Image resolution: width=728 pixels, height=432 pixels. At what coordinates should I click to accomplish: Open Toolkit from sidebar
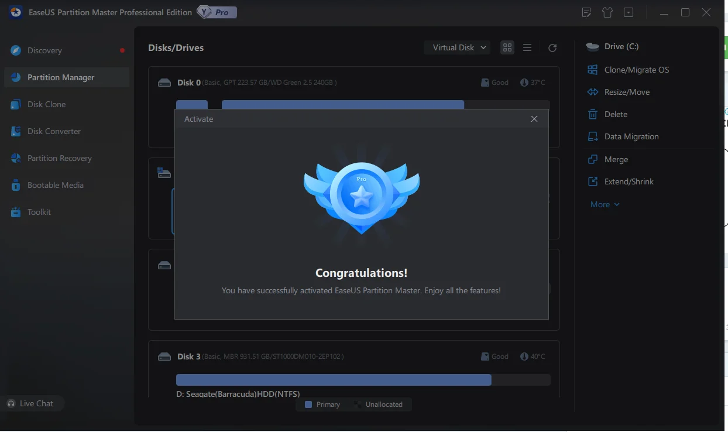coord(67,212)
